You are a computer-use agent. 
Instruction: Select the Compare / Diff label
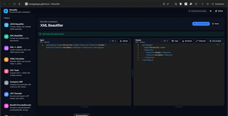[x=16, y=82]
